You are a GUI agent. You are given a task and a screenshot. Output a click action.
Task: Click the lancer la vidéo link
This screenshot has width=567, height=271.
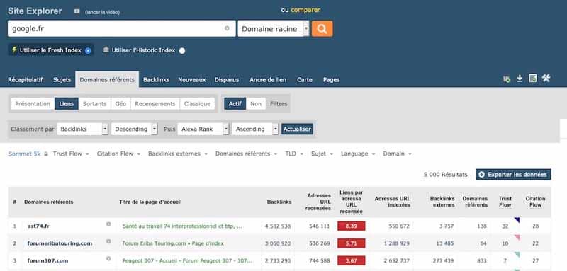click(102, 12)
